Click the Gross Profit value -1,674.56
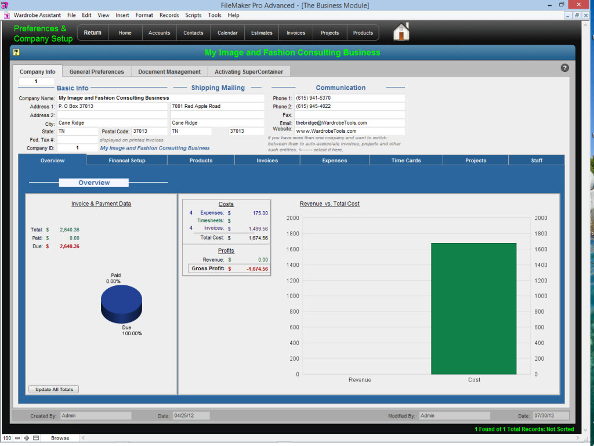The image size is (594, 446). (257, 269)
